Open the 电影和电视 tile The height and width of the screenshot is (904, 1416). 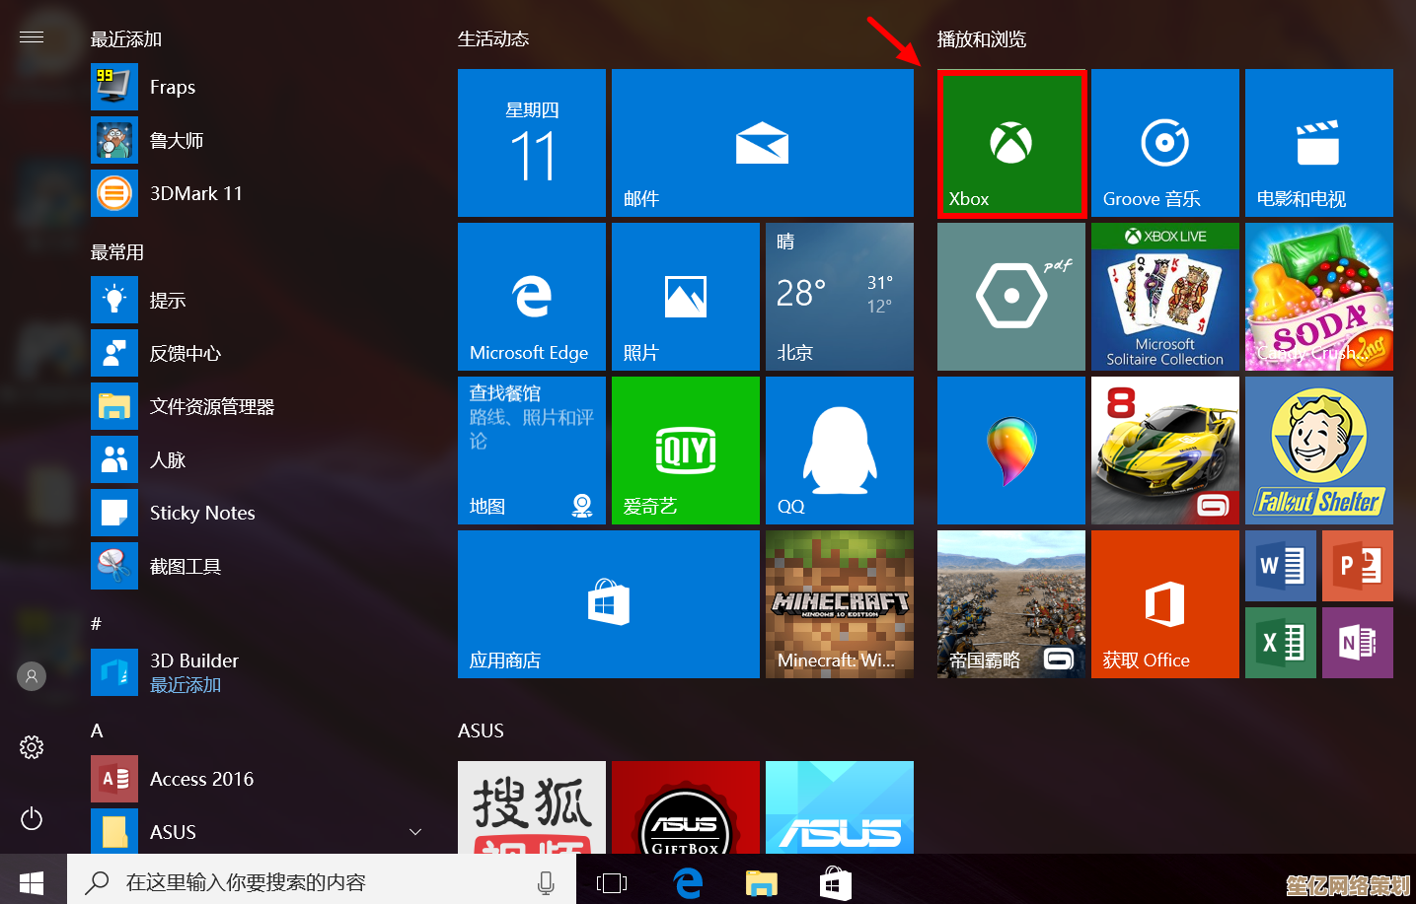tap(1318, 143)
